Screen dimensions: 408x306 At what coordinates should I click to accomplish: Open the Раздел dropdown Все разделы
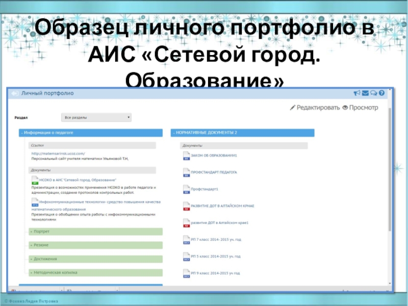(x=96, y=117)
